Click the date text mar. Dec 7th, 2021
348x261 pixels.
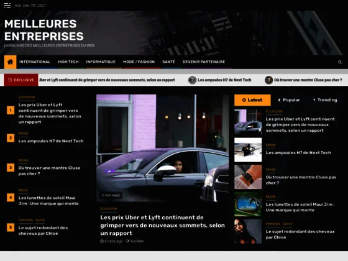(x=30, y=6)
